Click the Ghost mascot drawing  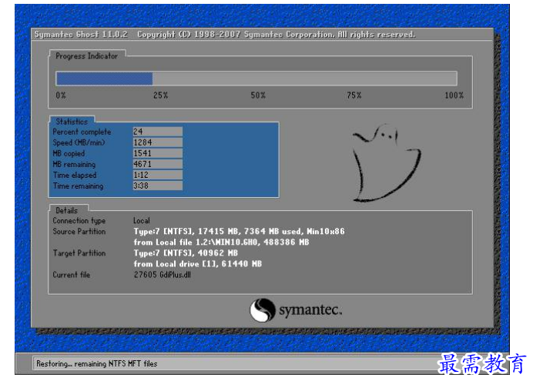click(x=387, y=162)
